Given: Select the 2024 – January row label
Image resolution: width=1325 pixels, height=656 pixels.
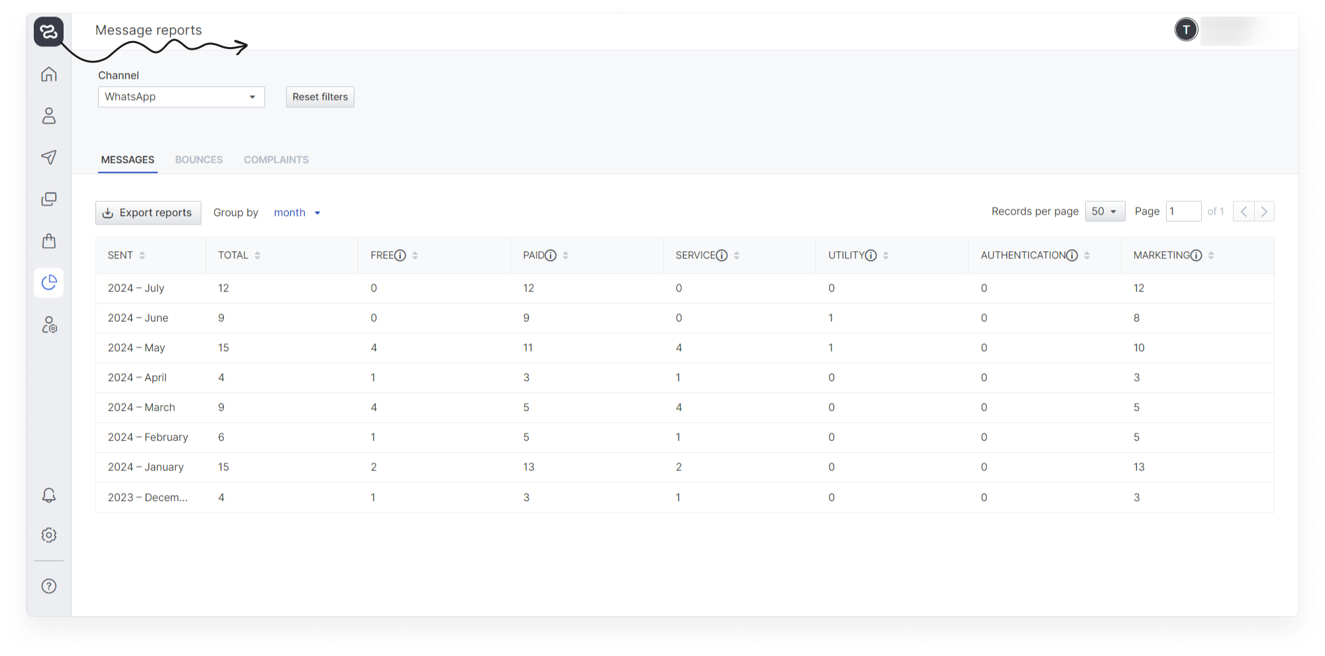Looking at the screenshot, I should (x=146, y=467).
